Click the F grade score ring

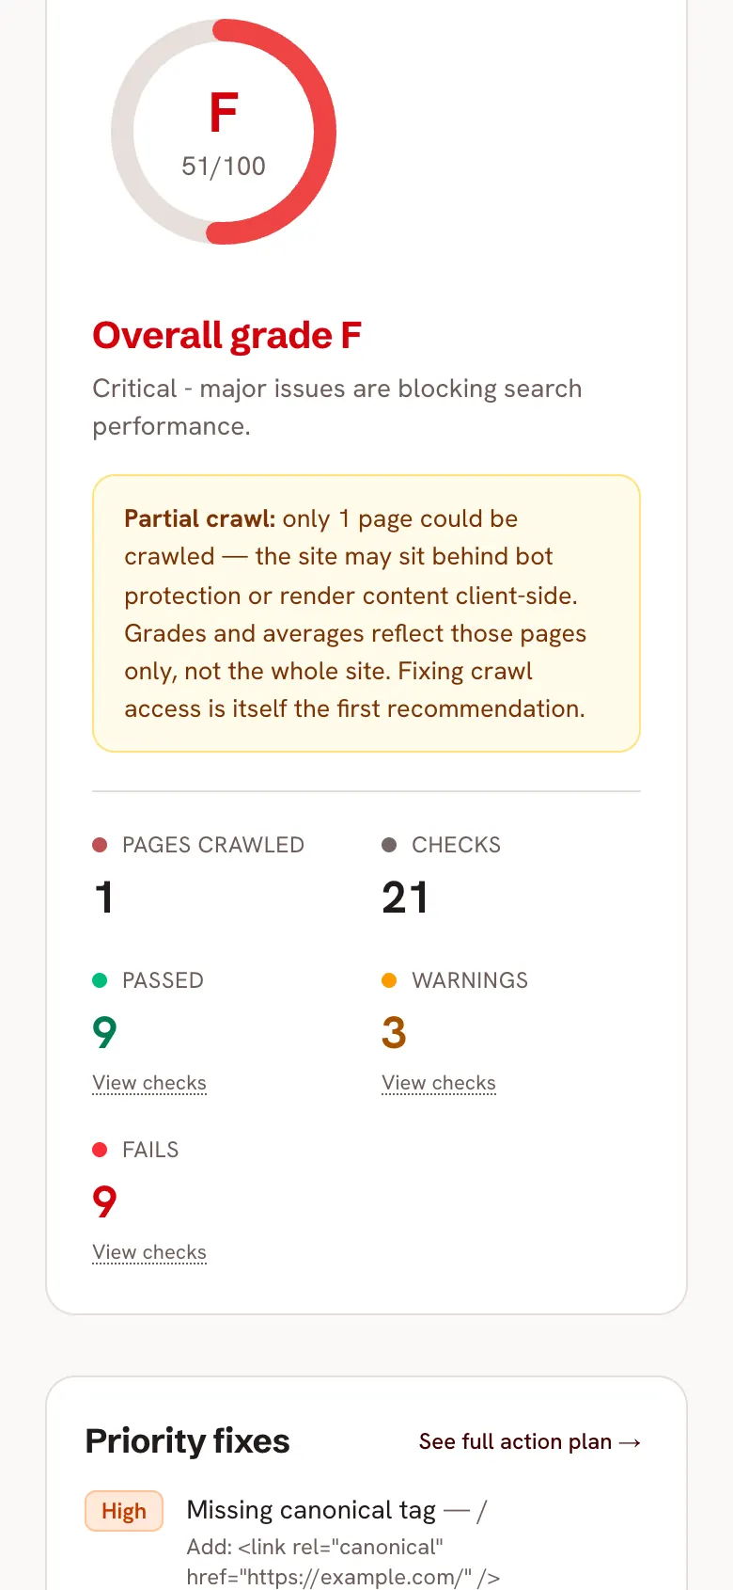pos(224,132)
